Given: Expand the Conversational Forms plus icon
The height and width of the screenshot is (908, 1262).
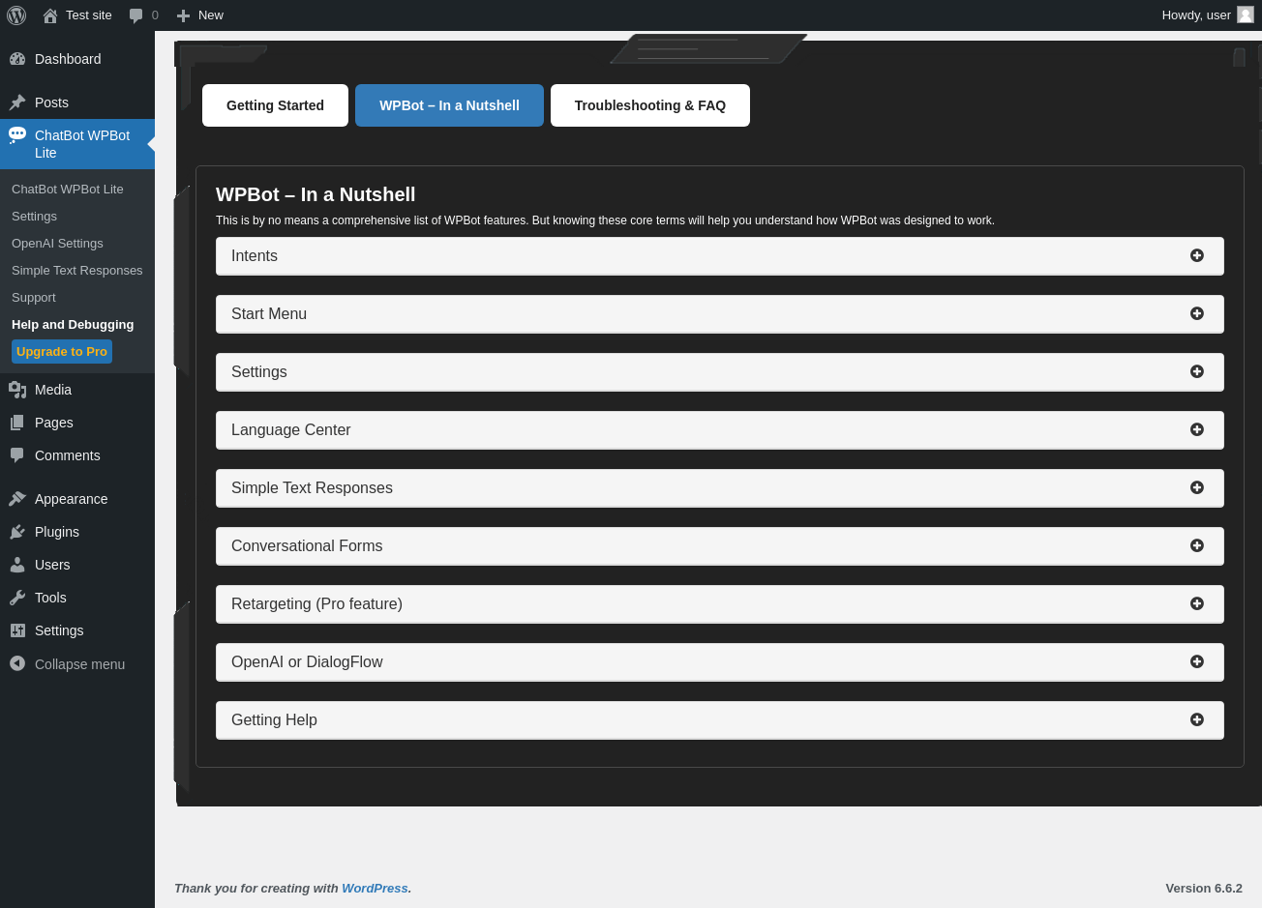Looking at the screenshot, I should (1197, 545).
